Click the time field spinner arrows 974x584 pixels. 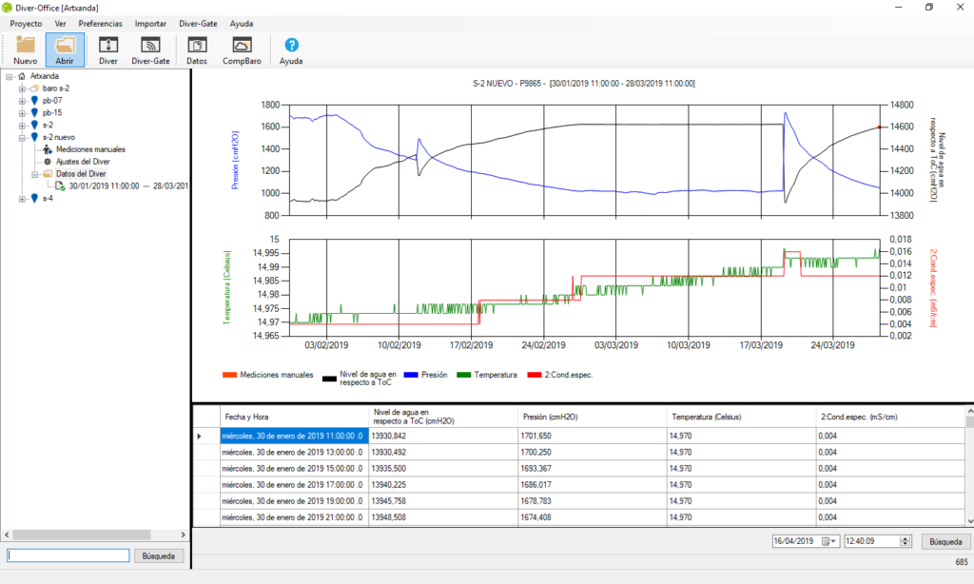906,541
